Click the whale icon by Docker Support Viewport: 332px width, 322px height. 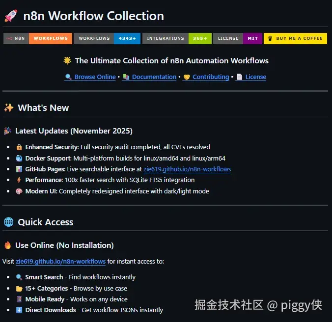click(x=19, y=158)
